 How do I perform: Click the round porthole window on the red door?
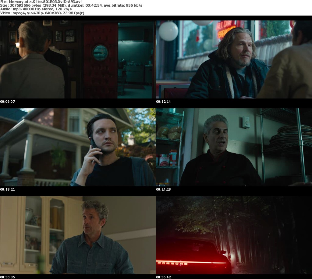tap(100, 52)
